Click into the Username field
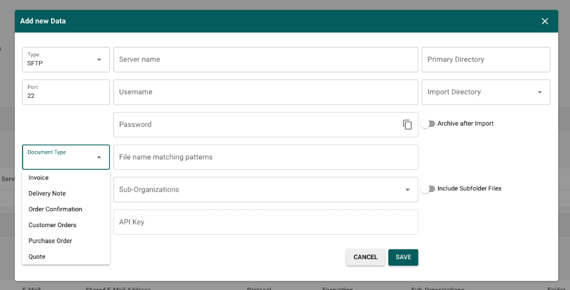Image resolution: width=570 pixels, height=290 pixels. point(265,92)
